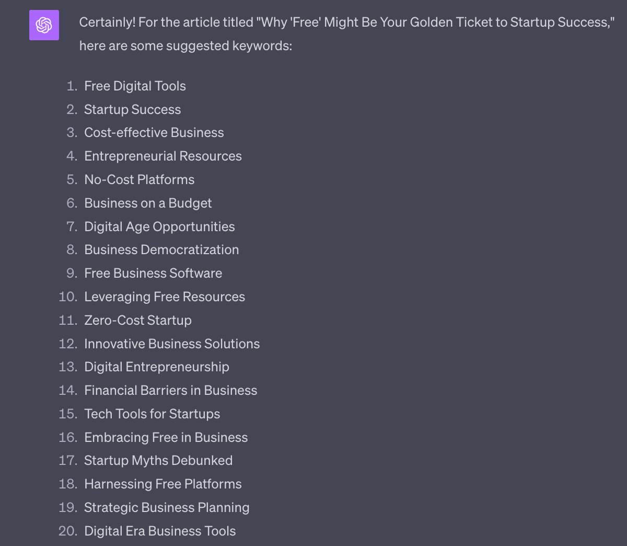The image size is (627, 546).
Task: Click the "Cost-effective Business" keyword
Action: [x=154, y=132]
